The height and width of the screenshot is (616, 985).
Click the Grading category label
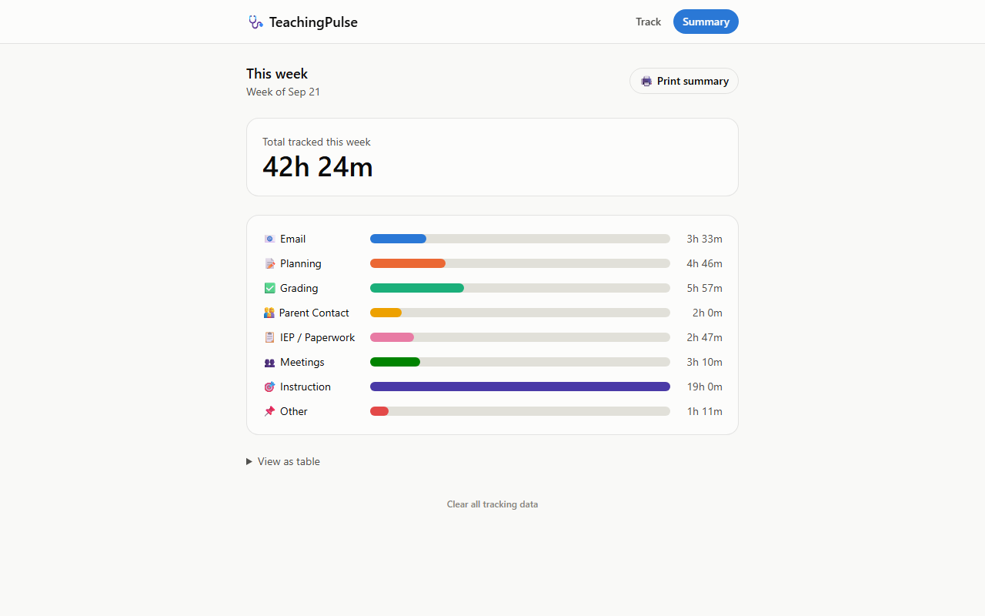pyautogui.click(x=299, y=288)
